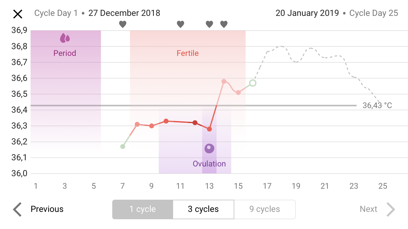
Task: Tap the period blood drops icon
Action: pyautogui.click(x=65, y=38)
